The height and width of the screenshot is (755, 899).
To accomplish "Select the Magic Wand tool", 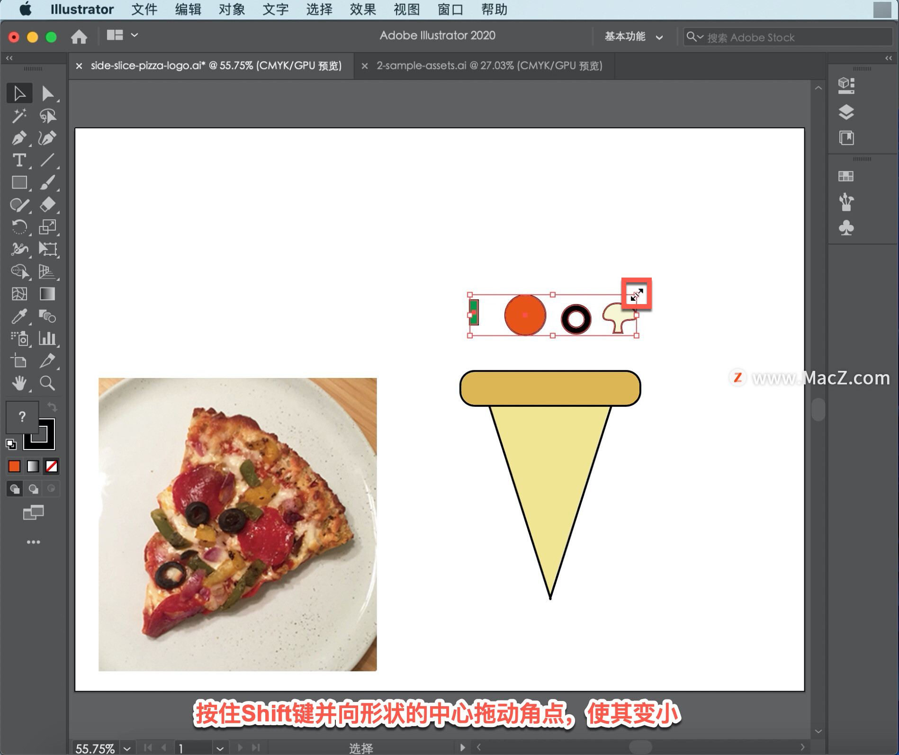I will coord(19,116).
